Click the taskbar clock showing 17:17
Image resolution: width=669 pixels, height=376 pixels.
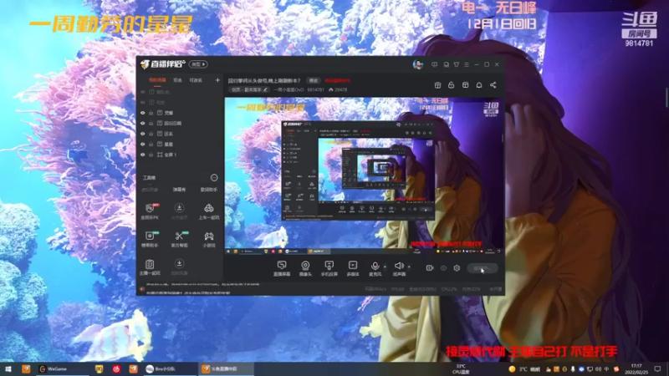point(636,368)
